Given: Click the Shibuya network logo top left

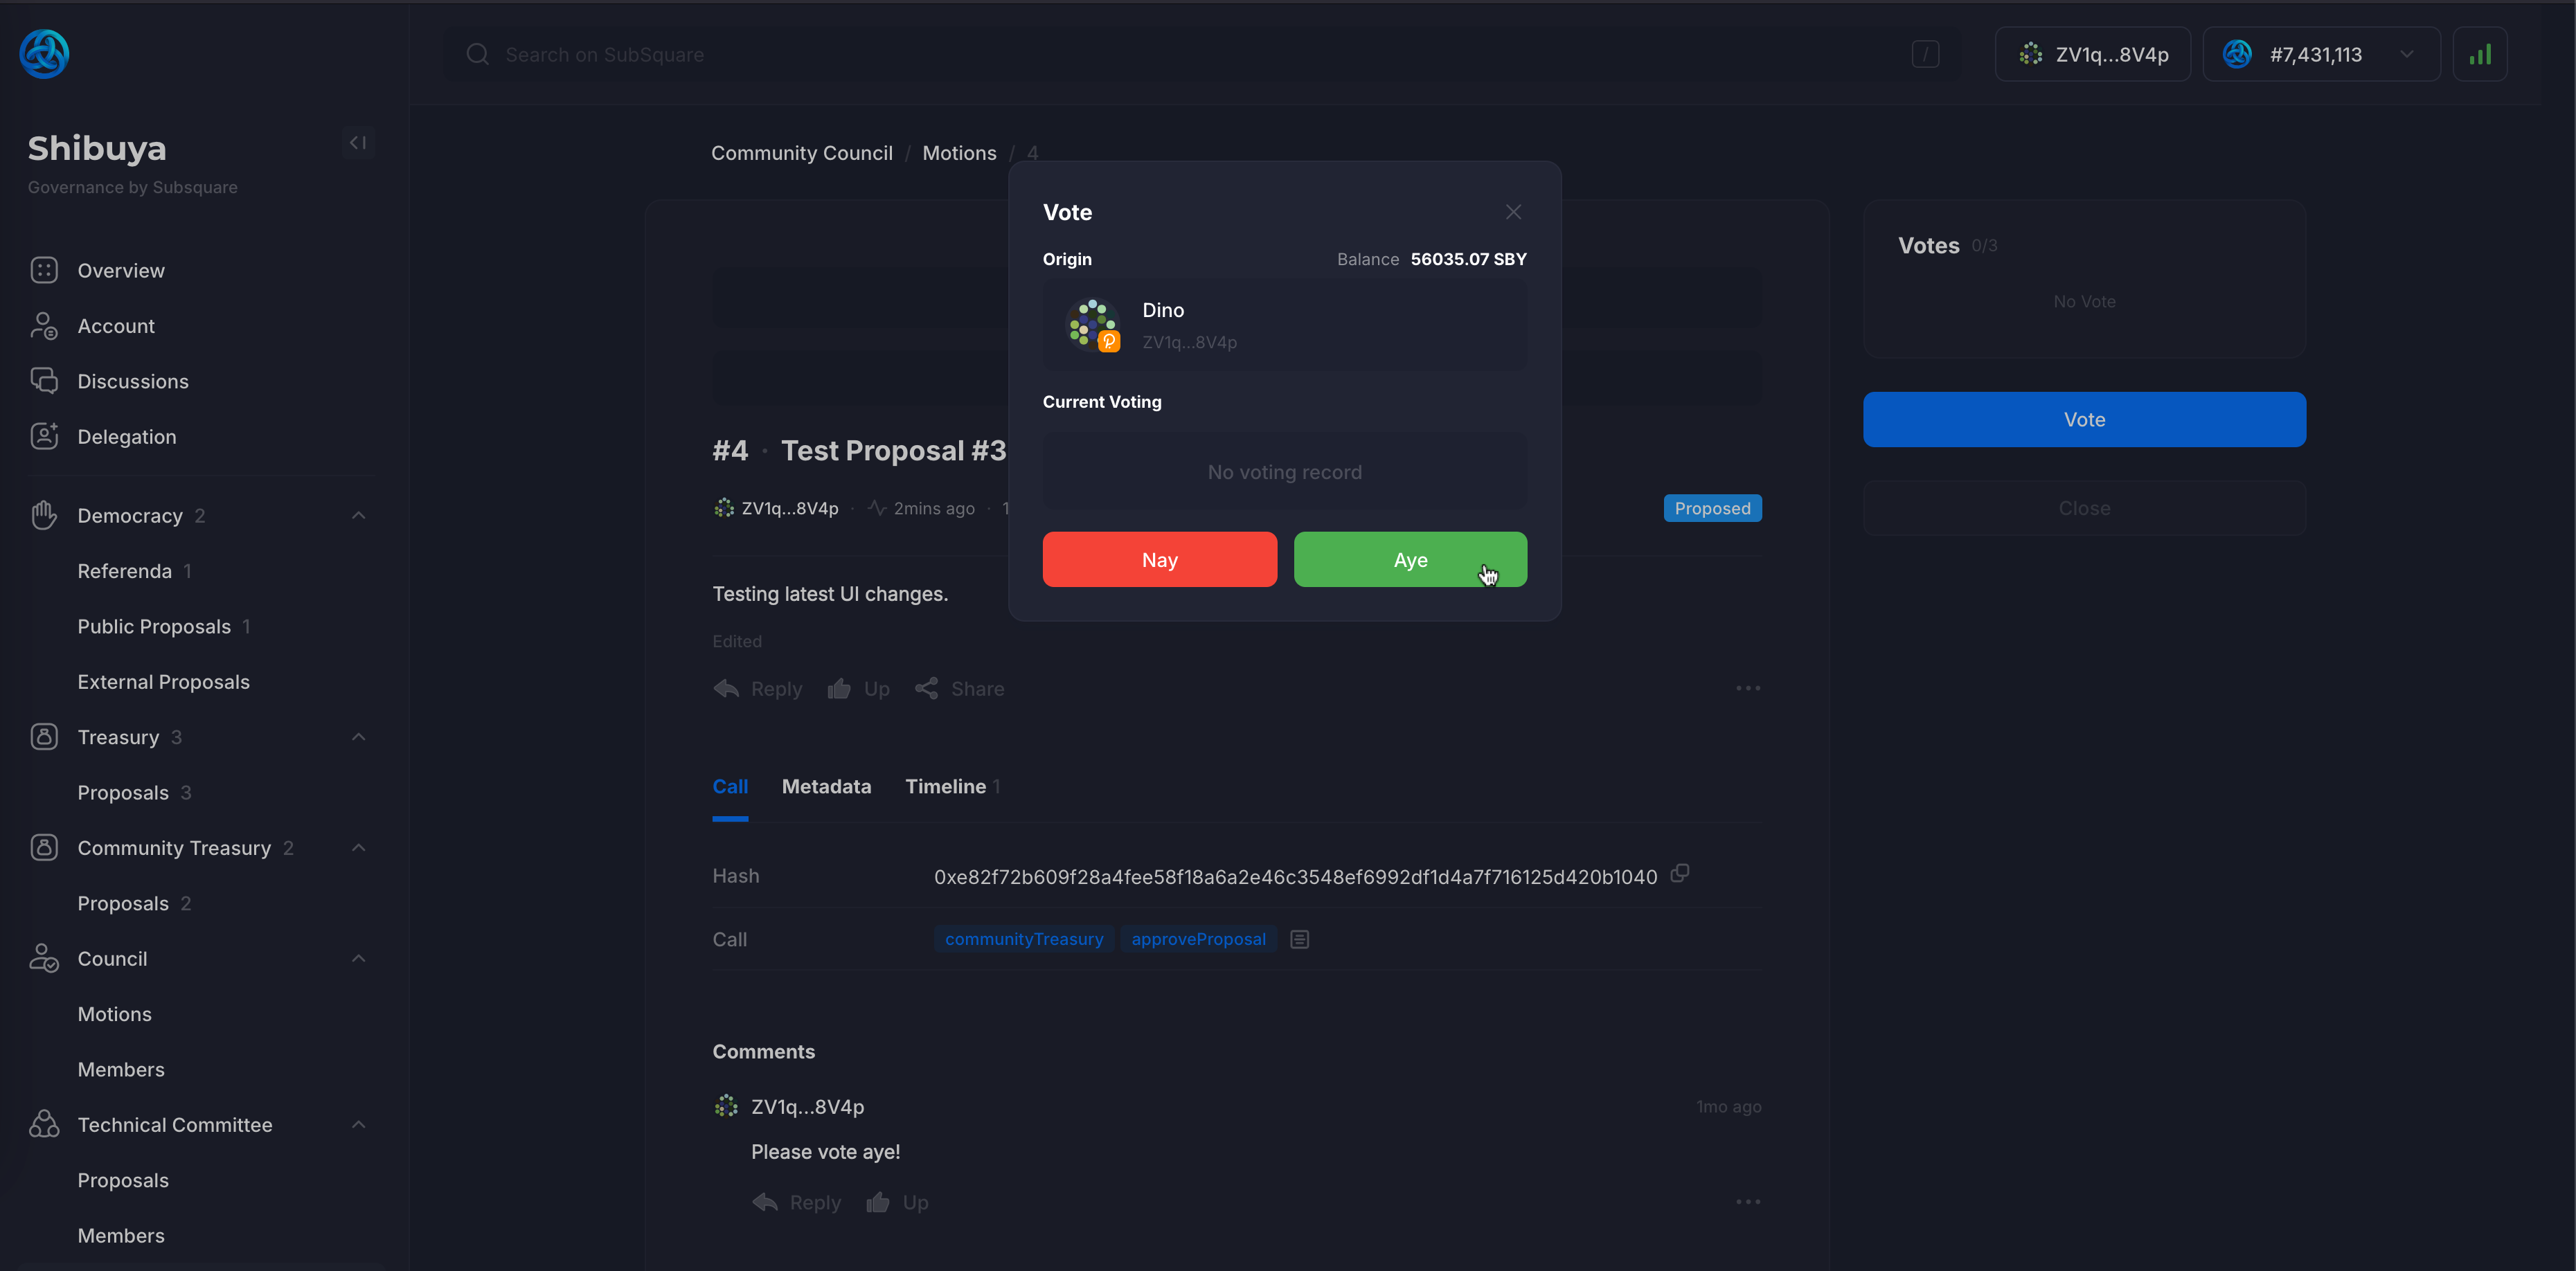Looking at the screenshot, I should [44, 53].
